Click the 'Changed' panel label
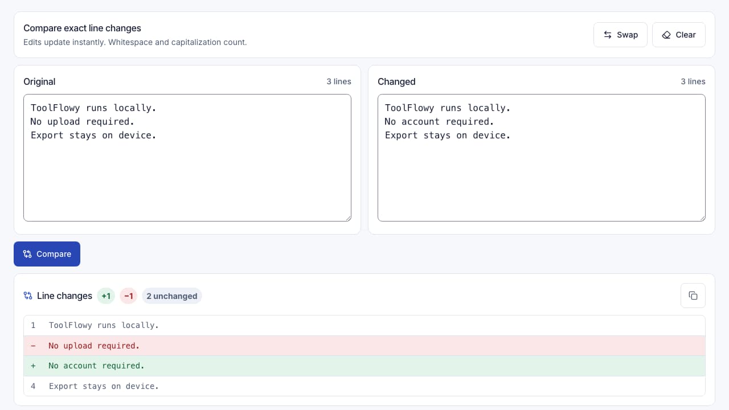This screenshot has width=729, height=410. pos(396,81)
